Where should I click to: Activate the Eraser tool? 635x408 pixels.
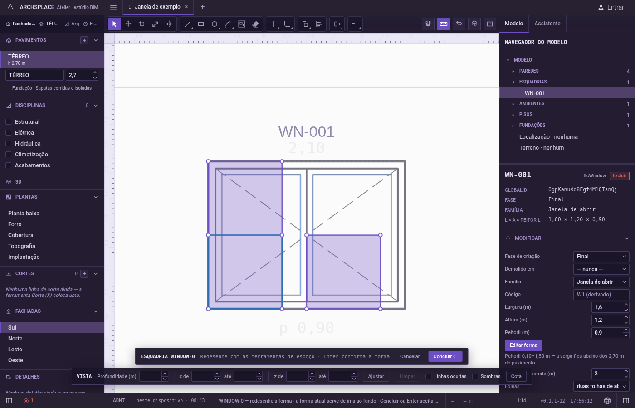click(x=255, y=24)
